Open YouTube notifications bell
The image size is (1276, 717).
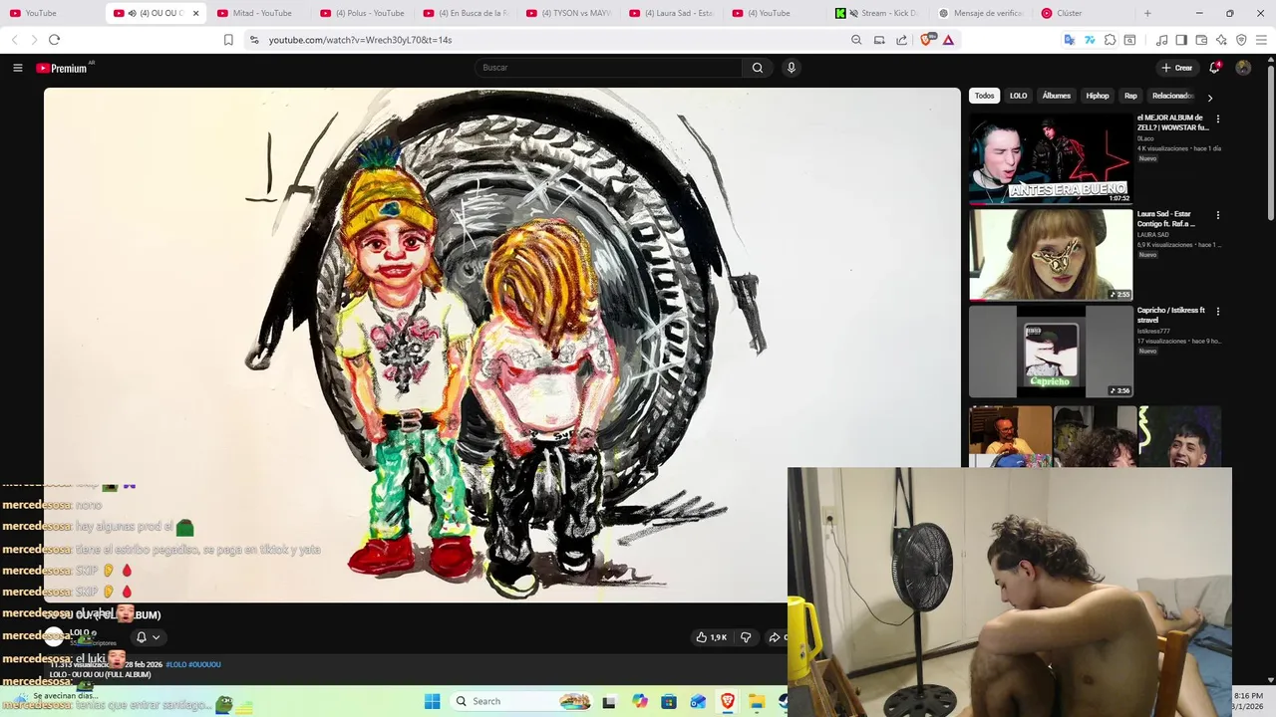tap(1214, 68)
